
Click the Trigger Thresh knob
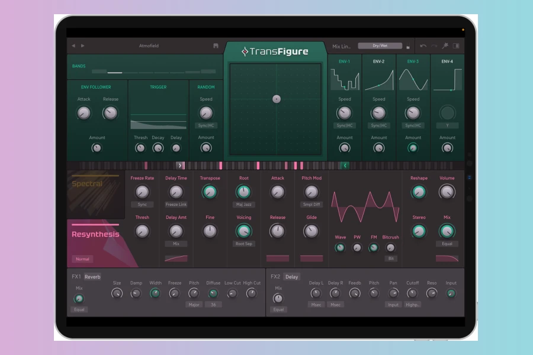[x=140, y=148]
